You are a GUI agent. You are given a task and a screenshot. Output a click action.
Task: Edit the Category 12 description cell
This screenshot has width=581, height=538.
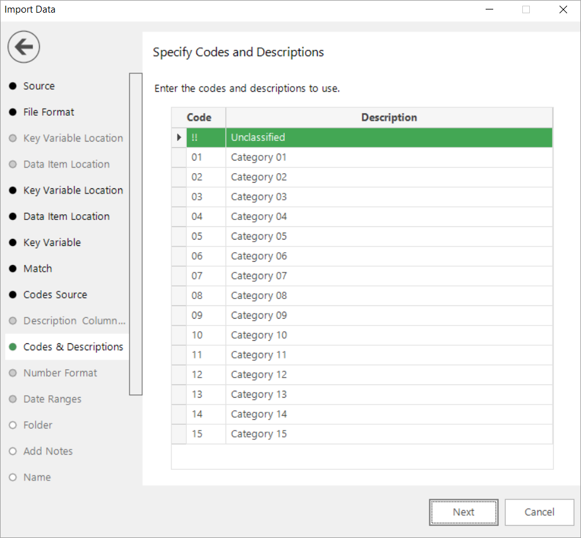pos(389,375)
